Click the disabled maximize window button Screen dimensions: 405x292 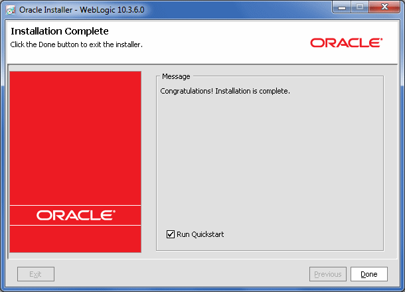pos(360,7)
